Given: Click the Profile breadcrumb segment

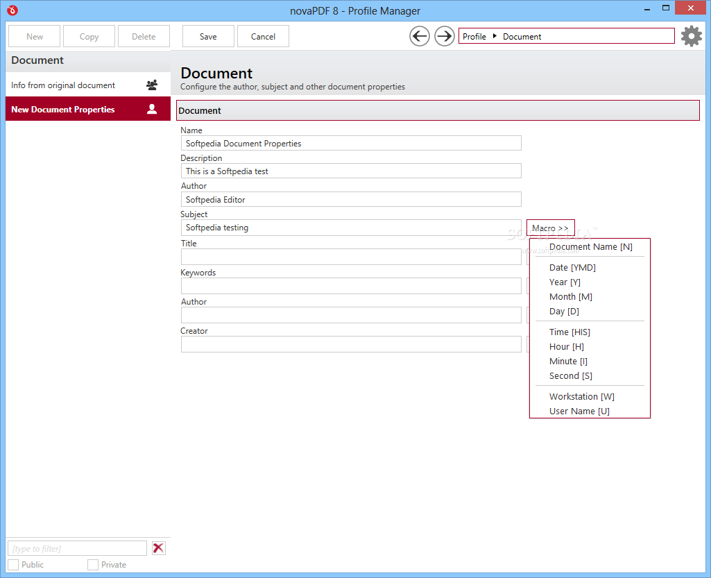Looking at the screenshot, I should (x=474, y=36).
